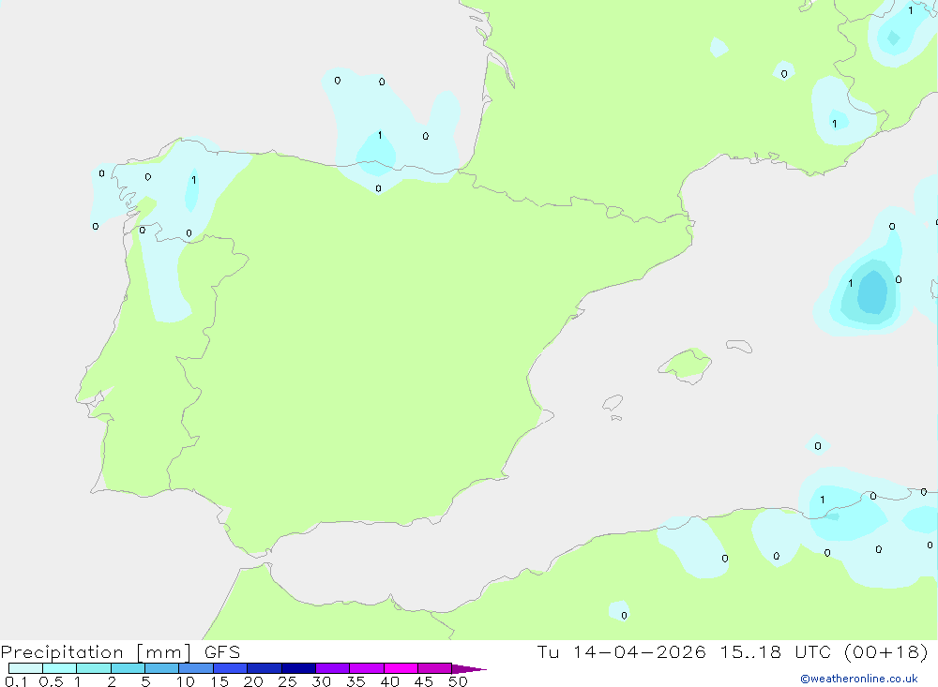The height and width of the screenshot is (687, 938).
Task: Click the Precipitation [mm] GFS title
Action: click(x=121, y=652)
